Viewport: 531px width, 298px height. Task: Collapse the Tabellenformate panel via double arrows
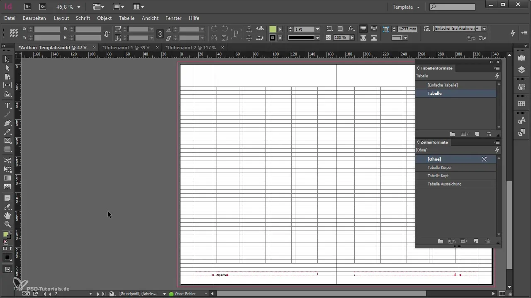[491, 62]
